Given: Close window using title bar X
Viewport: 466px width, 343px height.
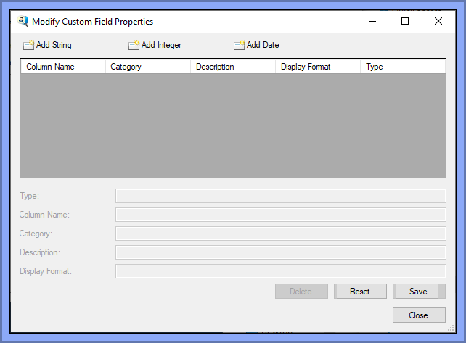Looking at the screenshot, I should (x=438, y=21).
